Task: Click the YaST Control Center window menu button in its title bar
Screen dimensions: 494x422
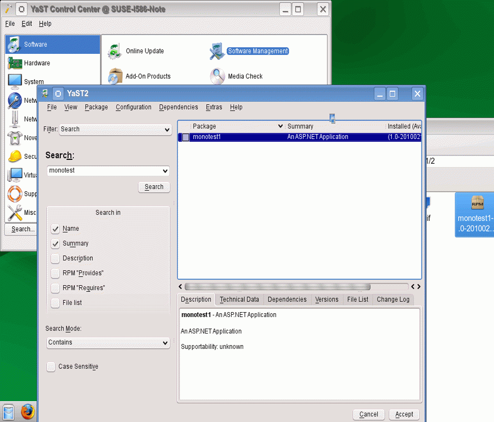Action: point(21,9)
